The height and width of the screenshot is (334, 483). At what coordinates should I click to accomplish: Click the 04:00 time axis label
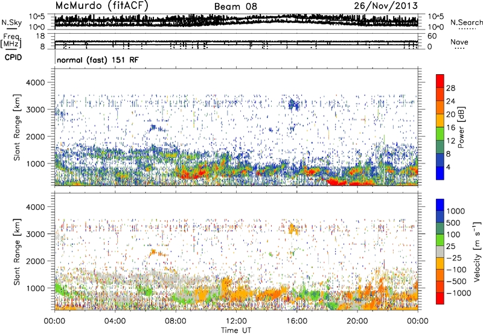tap(115, 321)
